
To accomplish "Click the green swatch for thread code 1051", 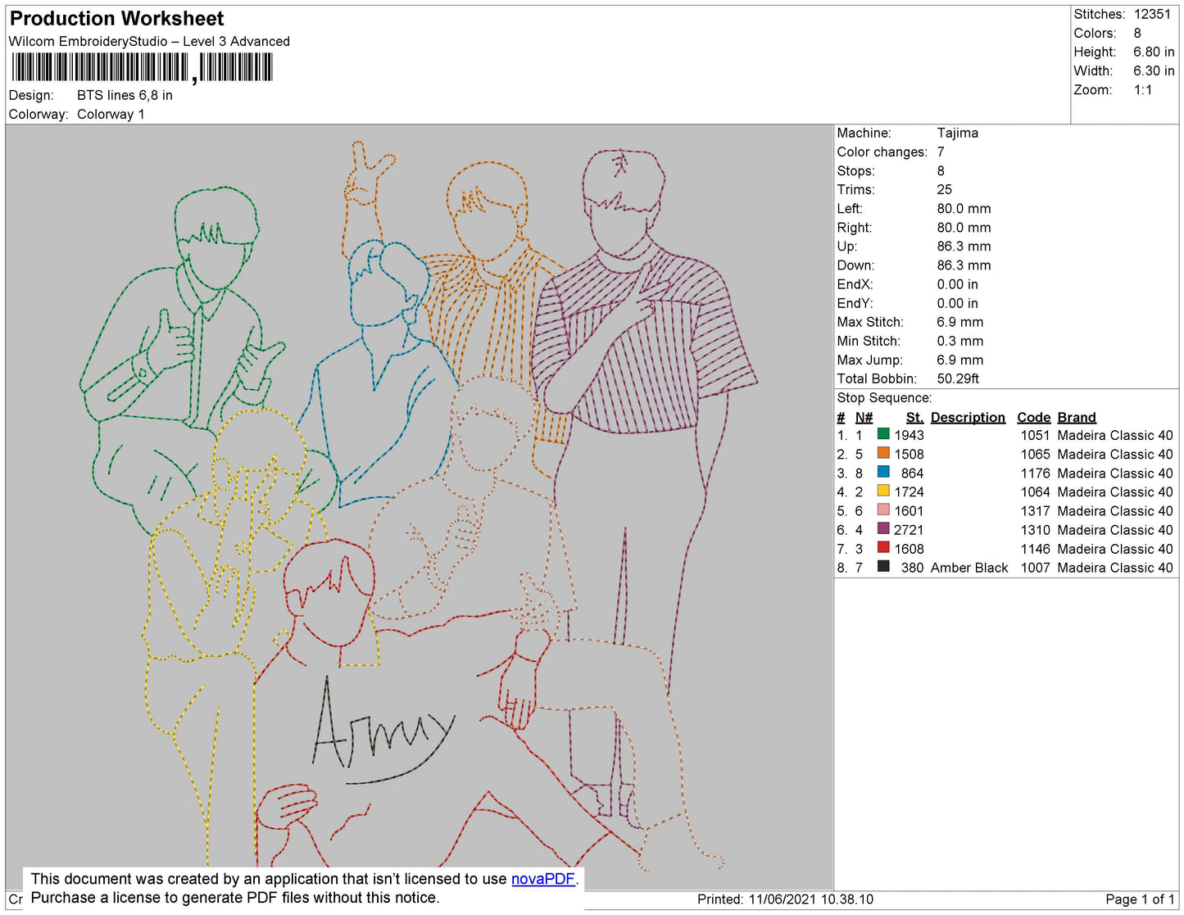I will 883,434.
